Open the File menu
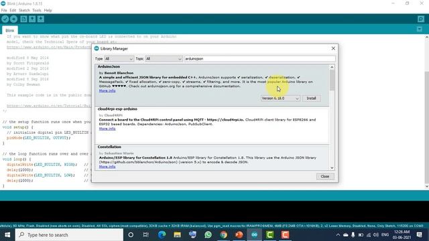 click(x=4, y=11)
